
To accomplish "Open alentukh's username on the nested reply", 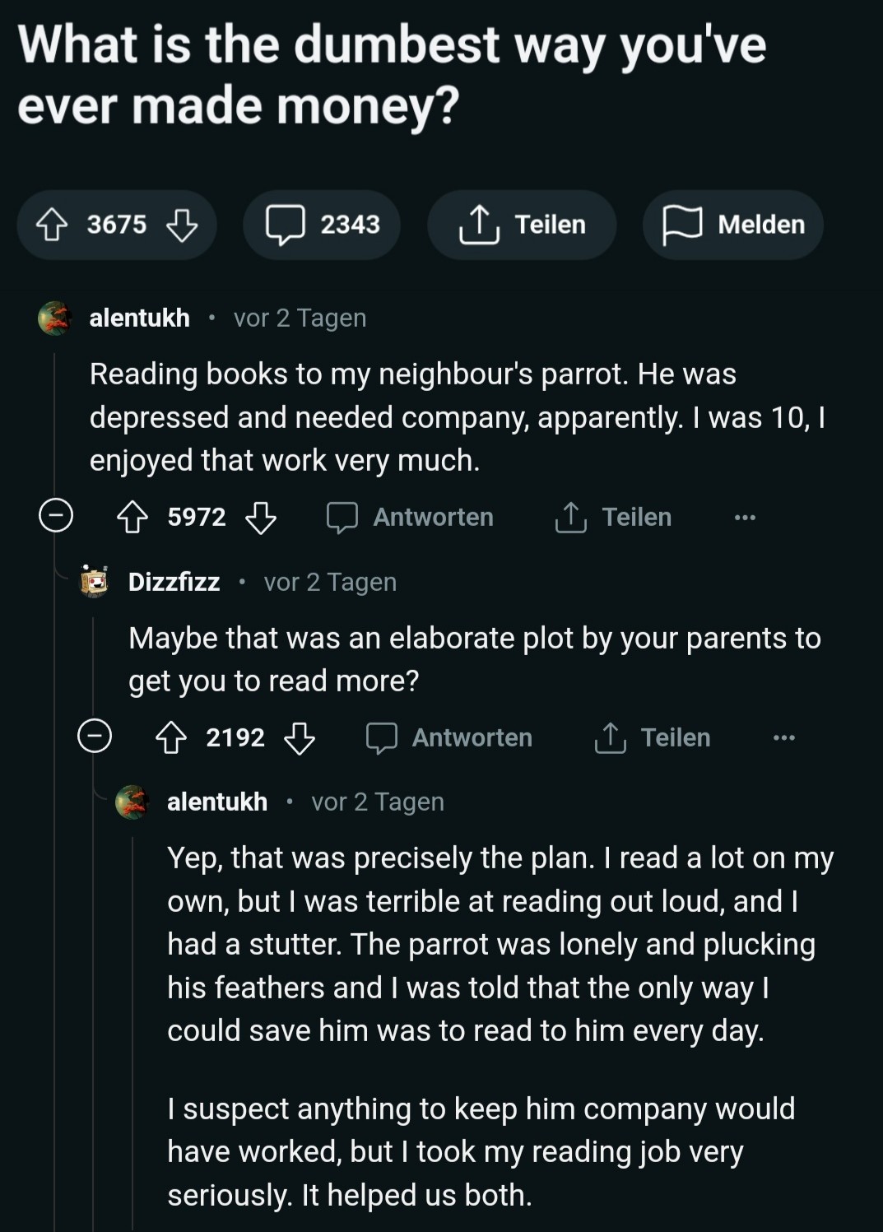I will 217,802.
